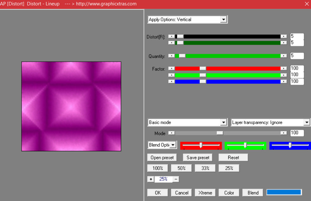
Task: Click the green Factor slider thumb
Action: (203, 75)
